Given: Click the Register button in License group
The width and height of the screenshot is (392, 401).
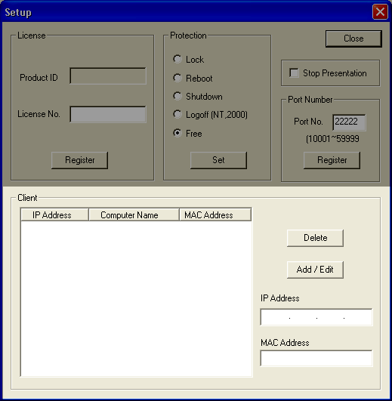Looking at the screenshot, I should point(79,160).
